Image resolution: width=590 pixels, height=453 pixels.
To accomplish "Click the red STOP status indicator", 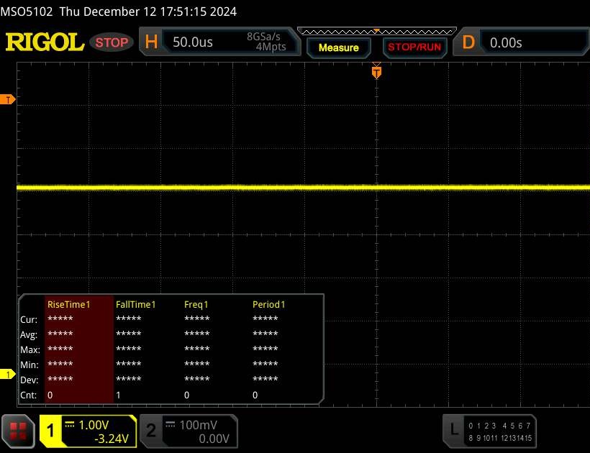I will tap(112, 42).
